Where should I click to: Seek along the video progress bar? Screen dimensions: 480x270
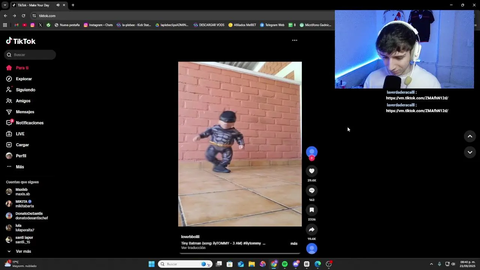240,253
